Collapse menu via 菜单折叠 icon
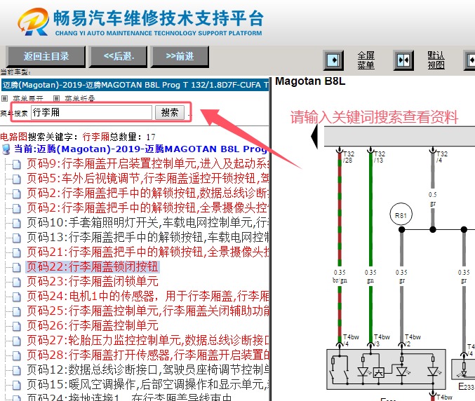Viewport: 475px width, 401px height. pos(56,98)
